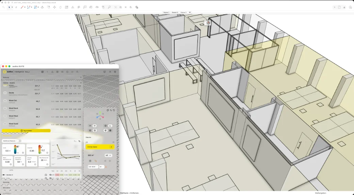354x195 pixels.
Task: Open the scene tabs overflow arrow
Action: point(190,12)
